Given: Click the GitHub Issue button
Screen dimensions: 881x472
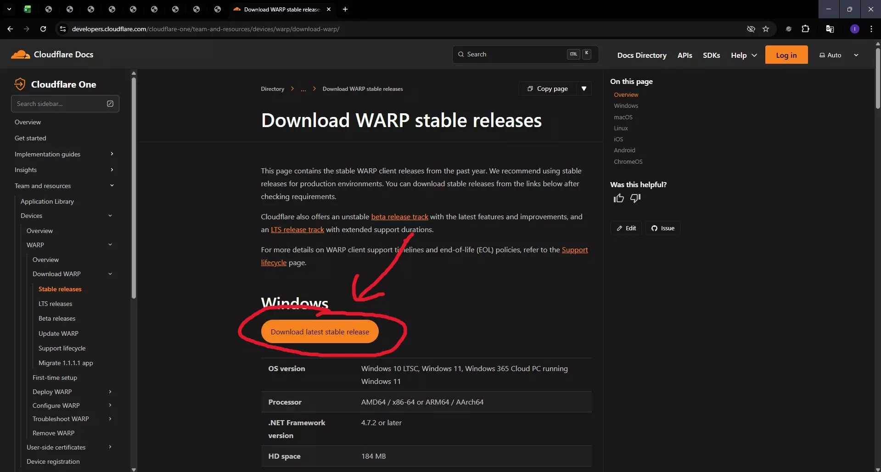Looking at the screenshot, I should click(663, 228).
